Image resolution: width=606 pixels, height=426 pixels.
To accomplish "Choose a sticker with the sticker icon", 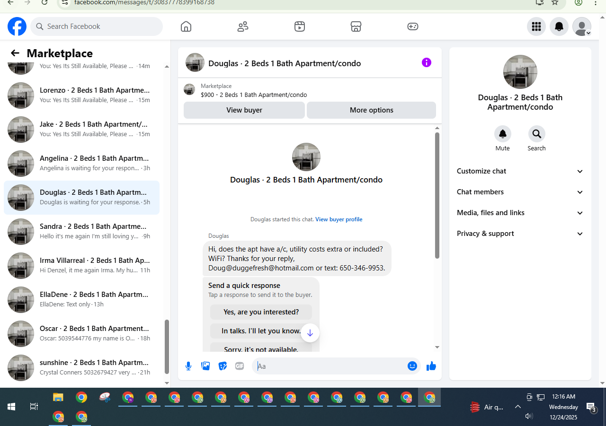I will coord(223,366).
